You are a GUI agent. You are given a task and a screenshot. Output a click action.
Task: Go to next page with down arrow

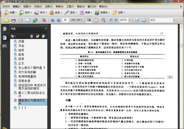(x=58, y=20)
